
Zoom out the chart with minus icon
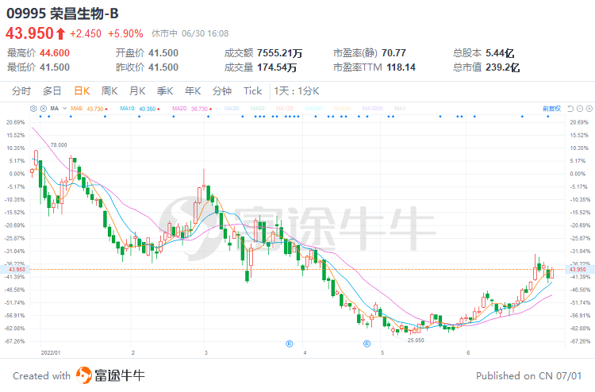pos(579,109)
